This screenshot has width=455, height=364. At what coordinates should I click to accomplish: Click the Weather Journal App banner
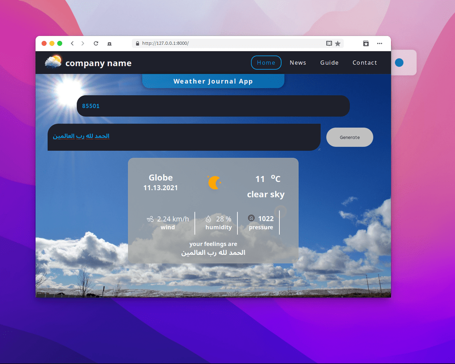(x=213, y=81)
